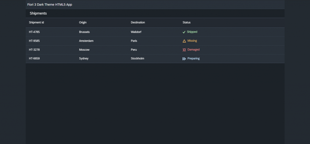
Task: Click the Damaged status text
Action: pyautogui.click(x=193, y=50)
